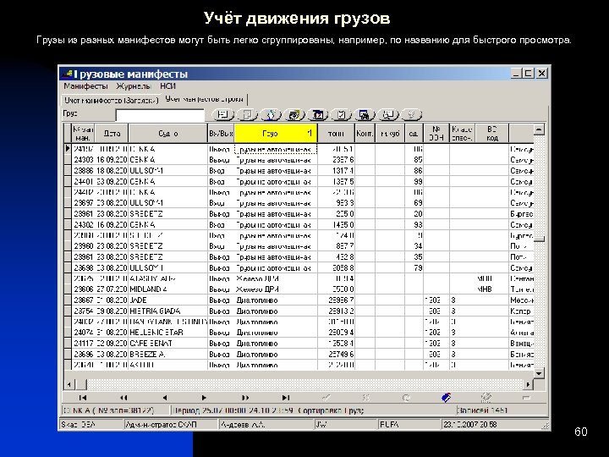Click in the Груз filter input field
This screenshot has height=457, width=609.
tap(160, 115)
